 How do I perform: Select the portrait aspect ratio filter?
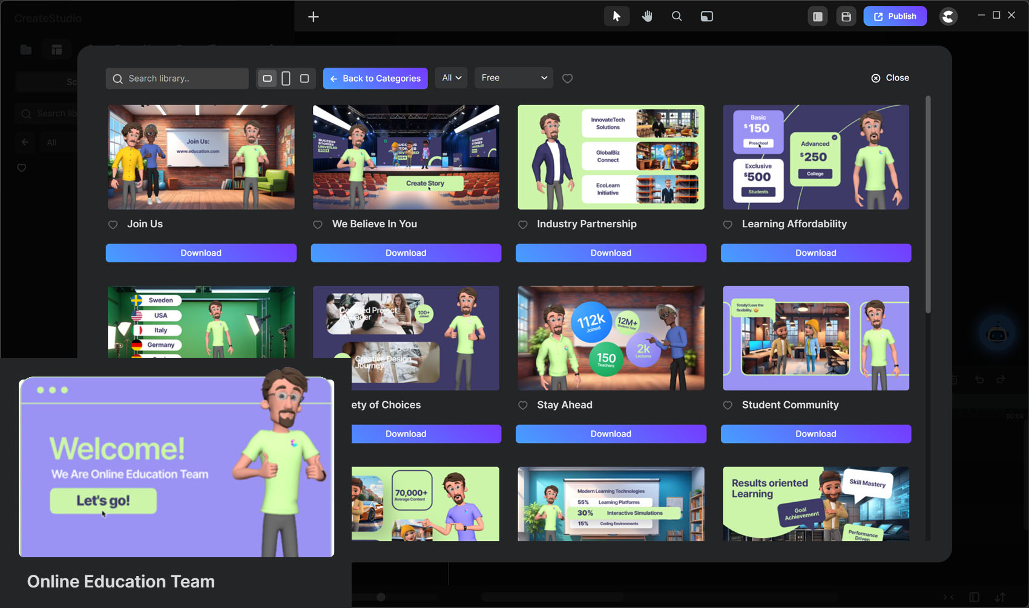click(286, 79)
